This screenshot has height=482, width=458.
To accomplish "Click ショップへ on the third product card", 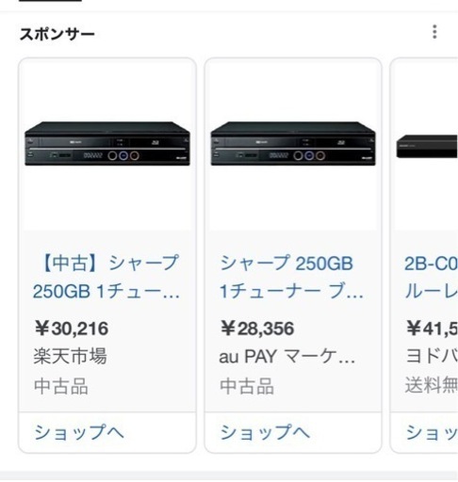I will pos(432,432).
